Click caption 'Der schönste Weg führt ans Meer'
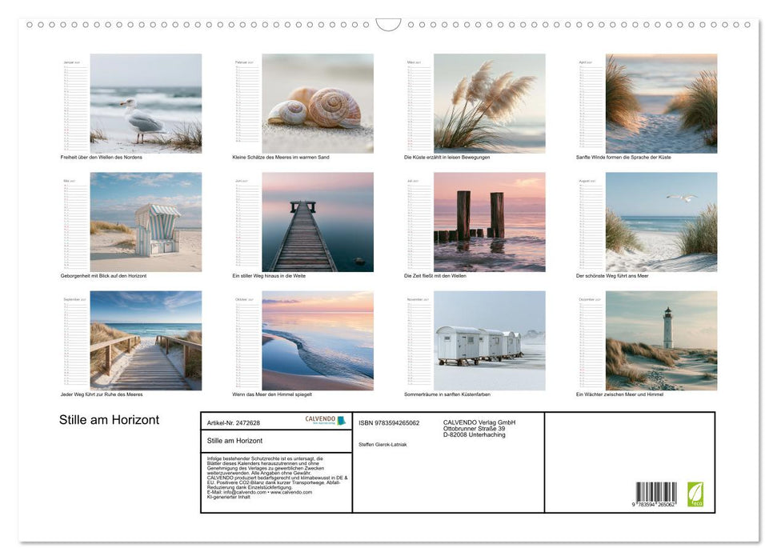 [612, 275]
